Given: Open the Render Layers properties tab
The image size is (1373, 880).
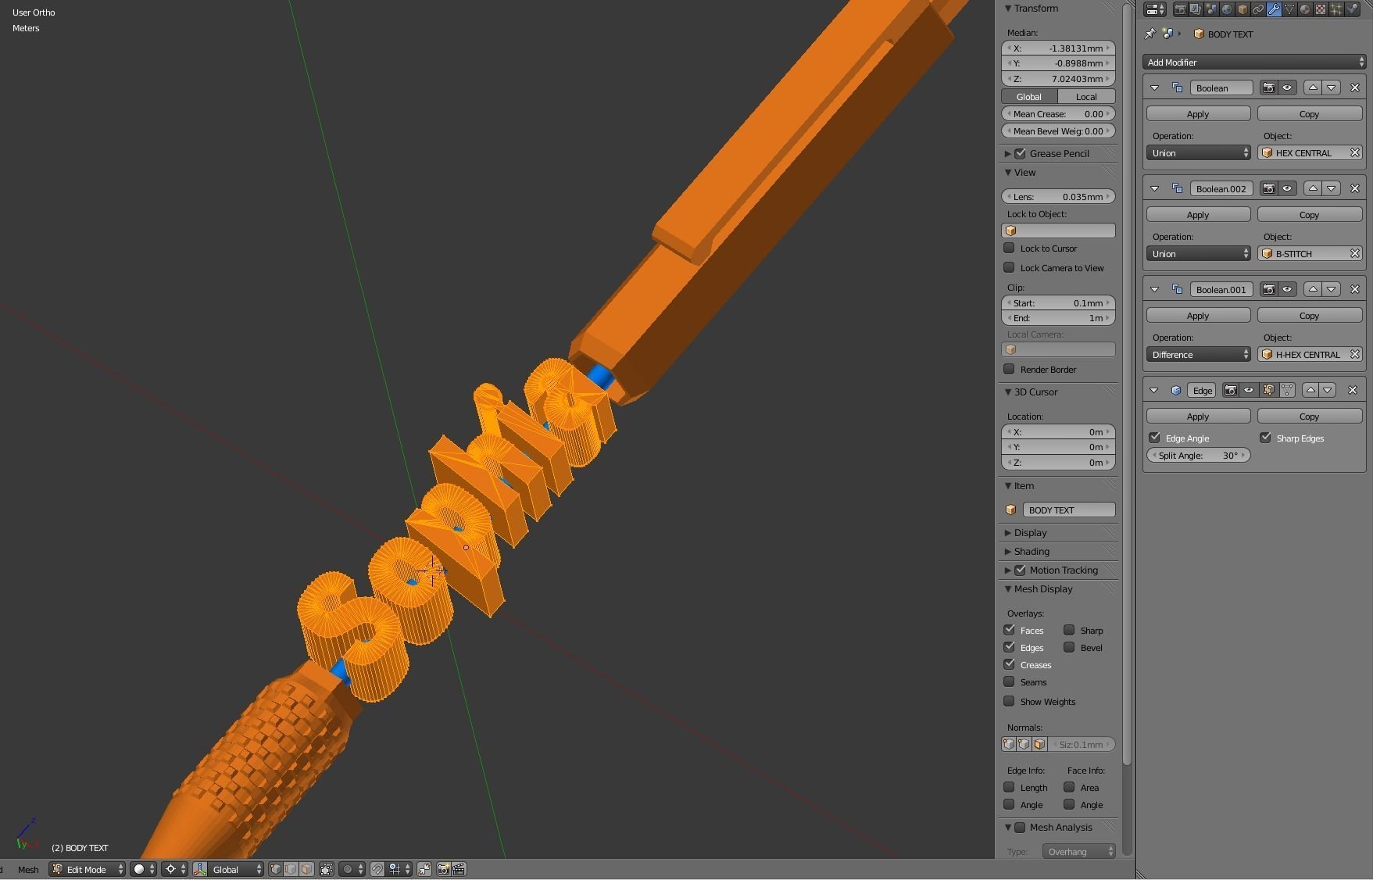Looking at the screenshot, I should (x=1196, y=9).
